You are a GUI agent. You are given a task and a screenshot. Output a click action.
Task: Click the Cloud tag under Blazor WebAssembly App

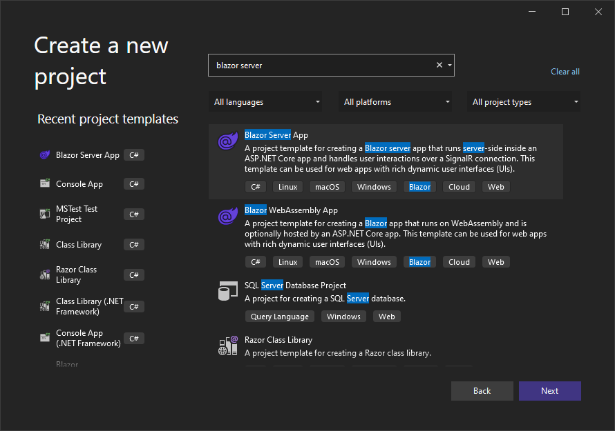click(x=459, y=262)
